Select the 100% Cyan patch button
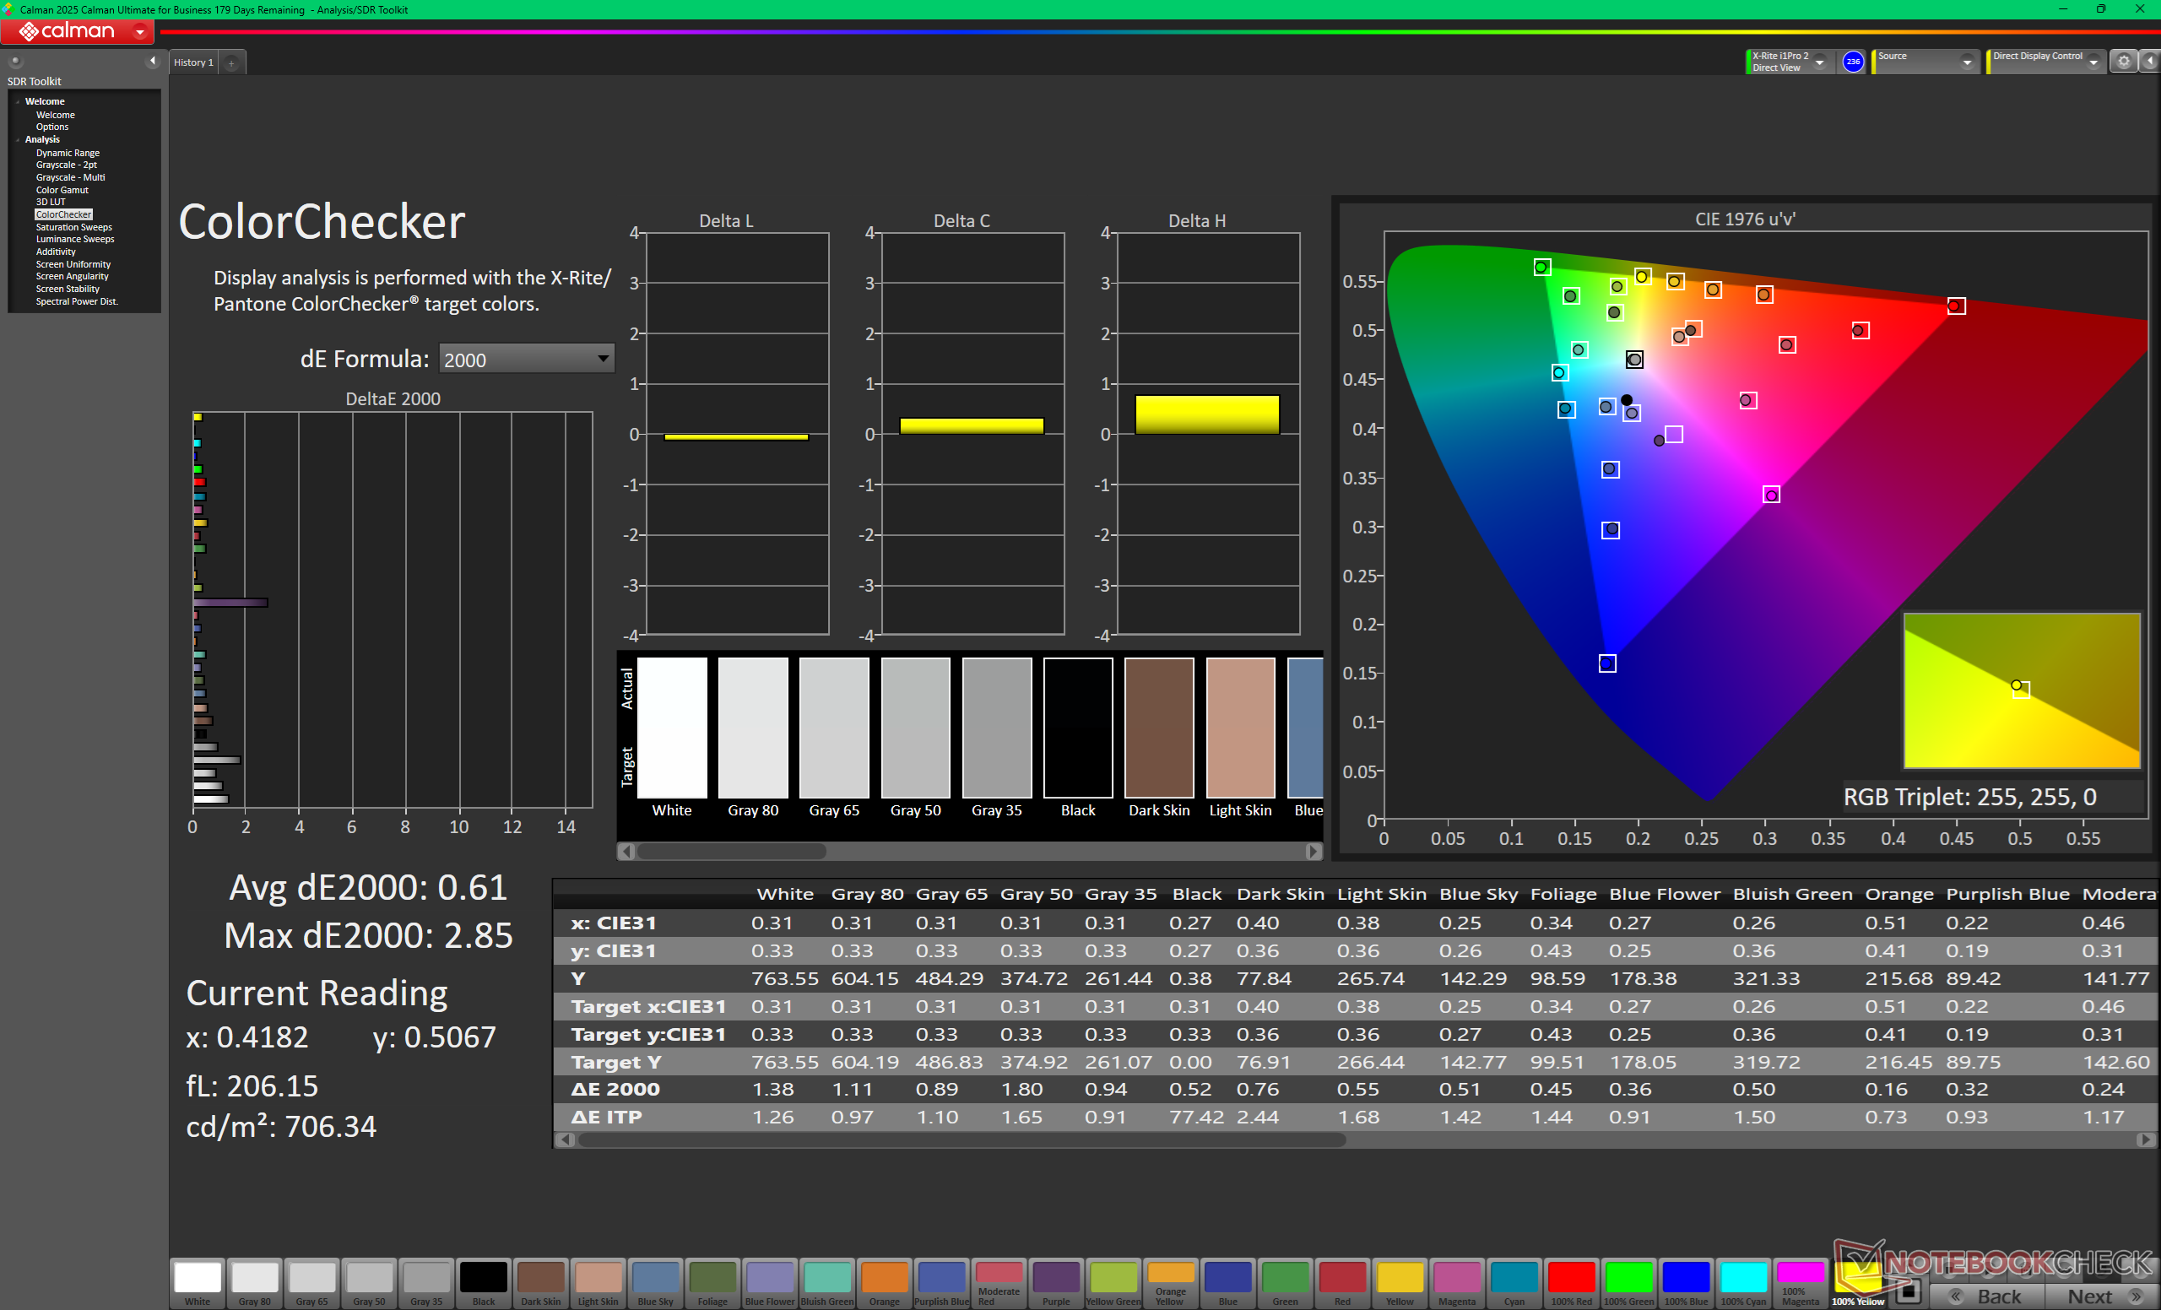This screenshot has width=2161, height=1310. pos(1743,1283)
